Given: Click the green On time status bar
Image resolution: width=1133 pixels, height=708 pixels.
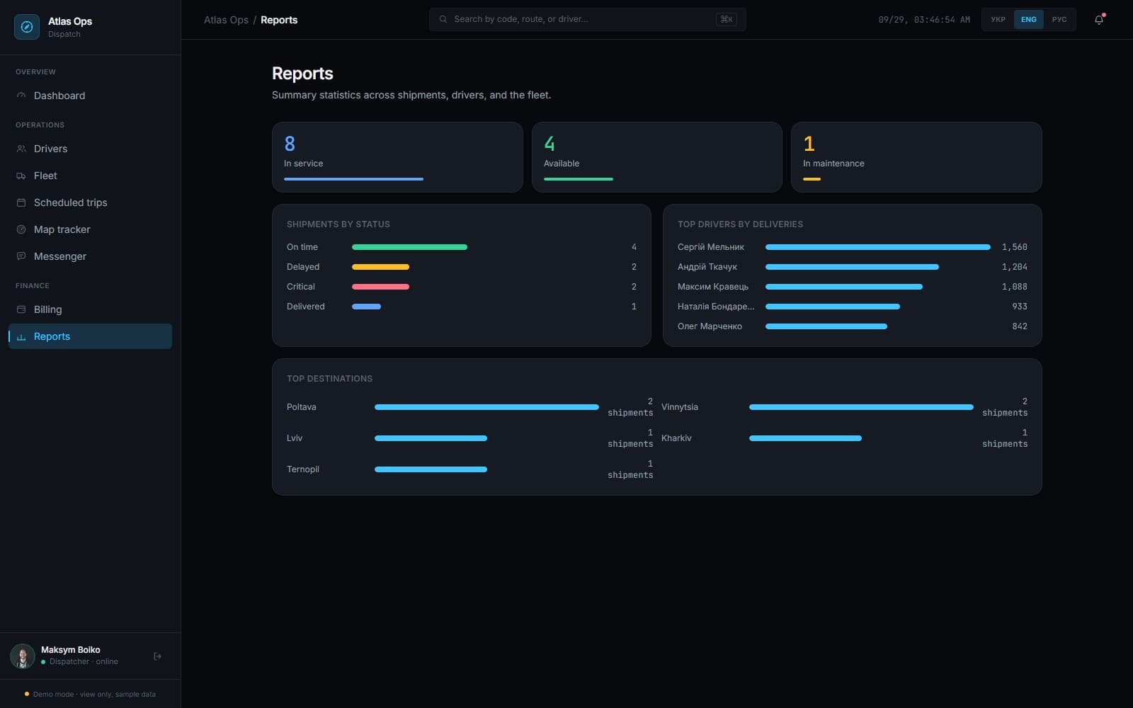Looking at the screenshot, I should 409,247.
